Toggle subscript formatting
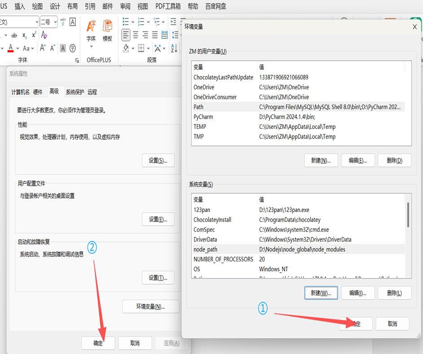 (x=24, y=35)
